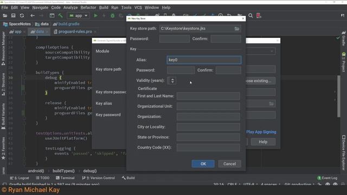This screenshot has width=347, height=195.
Task: Open the Git production branch selector
Action: coord(299,184)
